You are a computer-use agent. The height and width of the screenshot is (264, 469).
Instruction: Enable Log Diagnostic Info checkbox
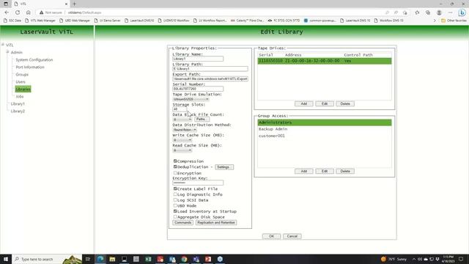175,194
